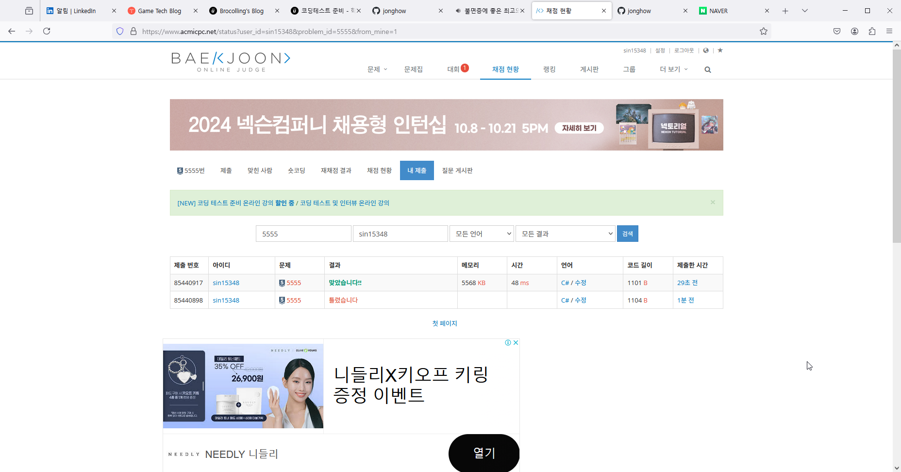Close the NEEDLY ad with X icon
This screenshot has height=472, width=901.
[516, 343]
